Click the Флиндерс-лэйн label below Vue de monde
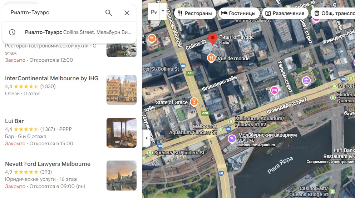Screen dimensions: 355x198 pos(219,83)
